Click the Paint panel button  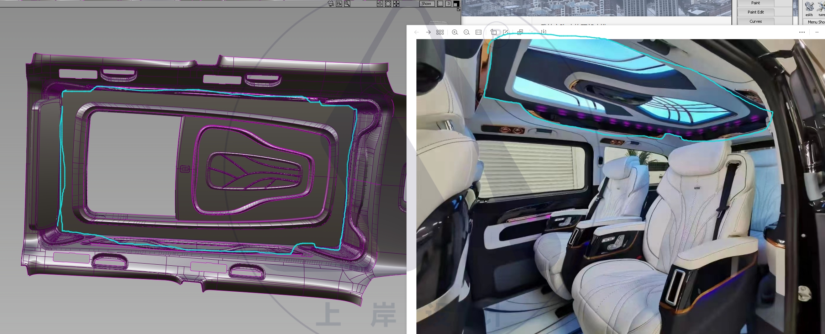tap(755, 3)
